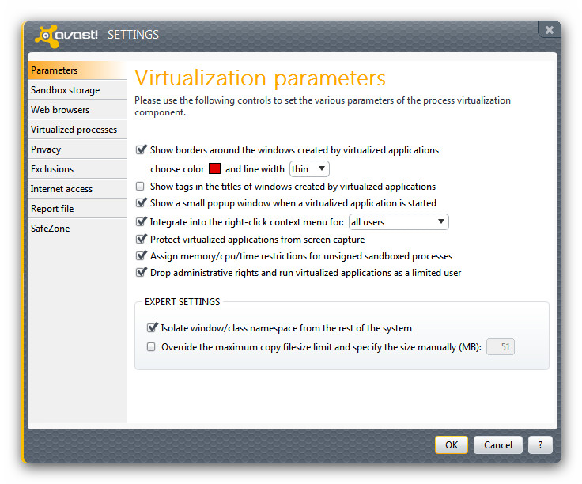This screenshot has height=484, width=582.
Task: Open the SafeZone section
Action: tap(51, 229)
